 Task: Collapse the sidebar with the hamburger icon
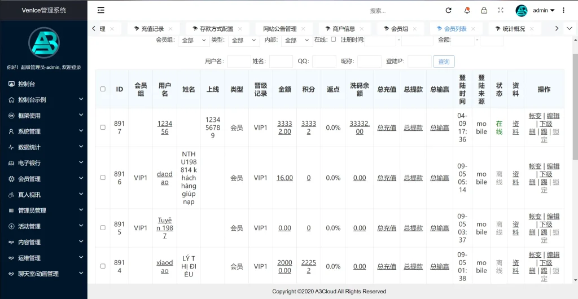(101, 10)
